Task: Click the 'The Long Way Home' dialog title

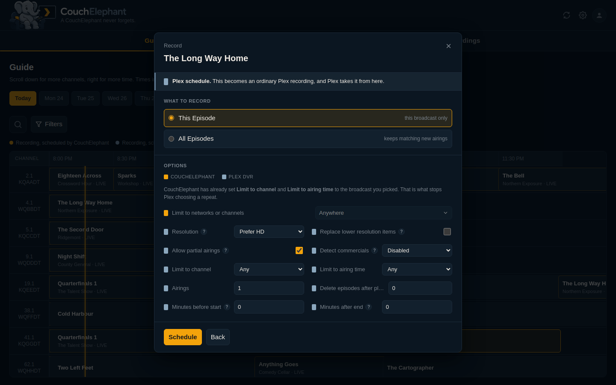Action: 206,59
